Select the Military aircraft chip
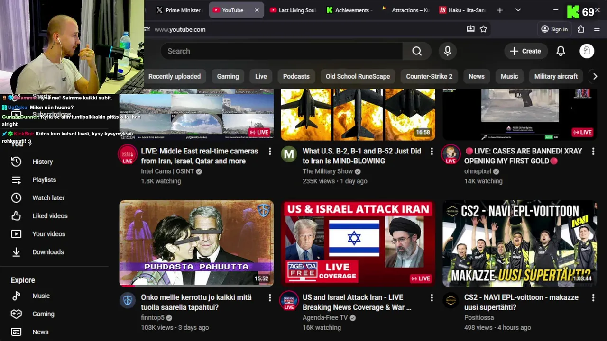The width and height of the screenshot is (607, 341). pos(556,76)
